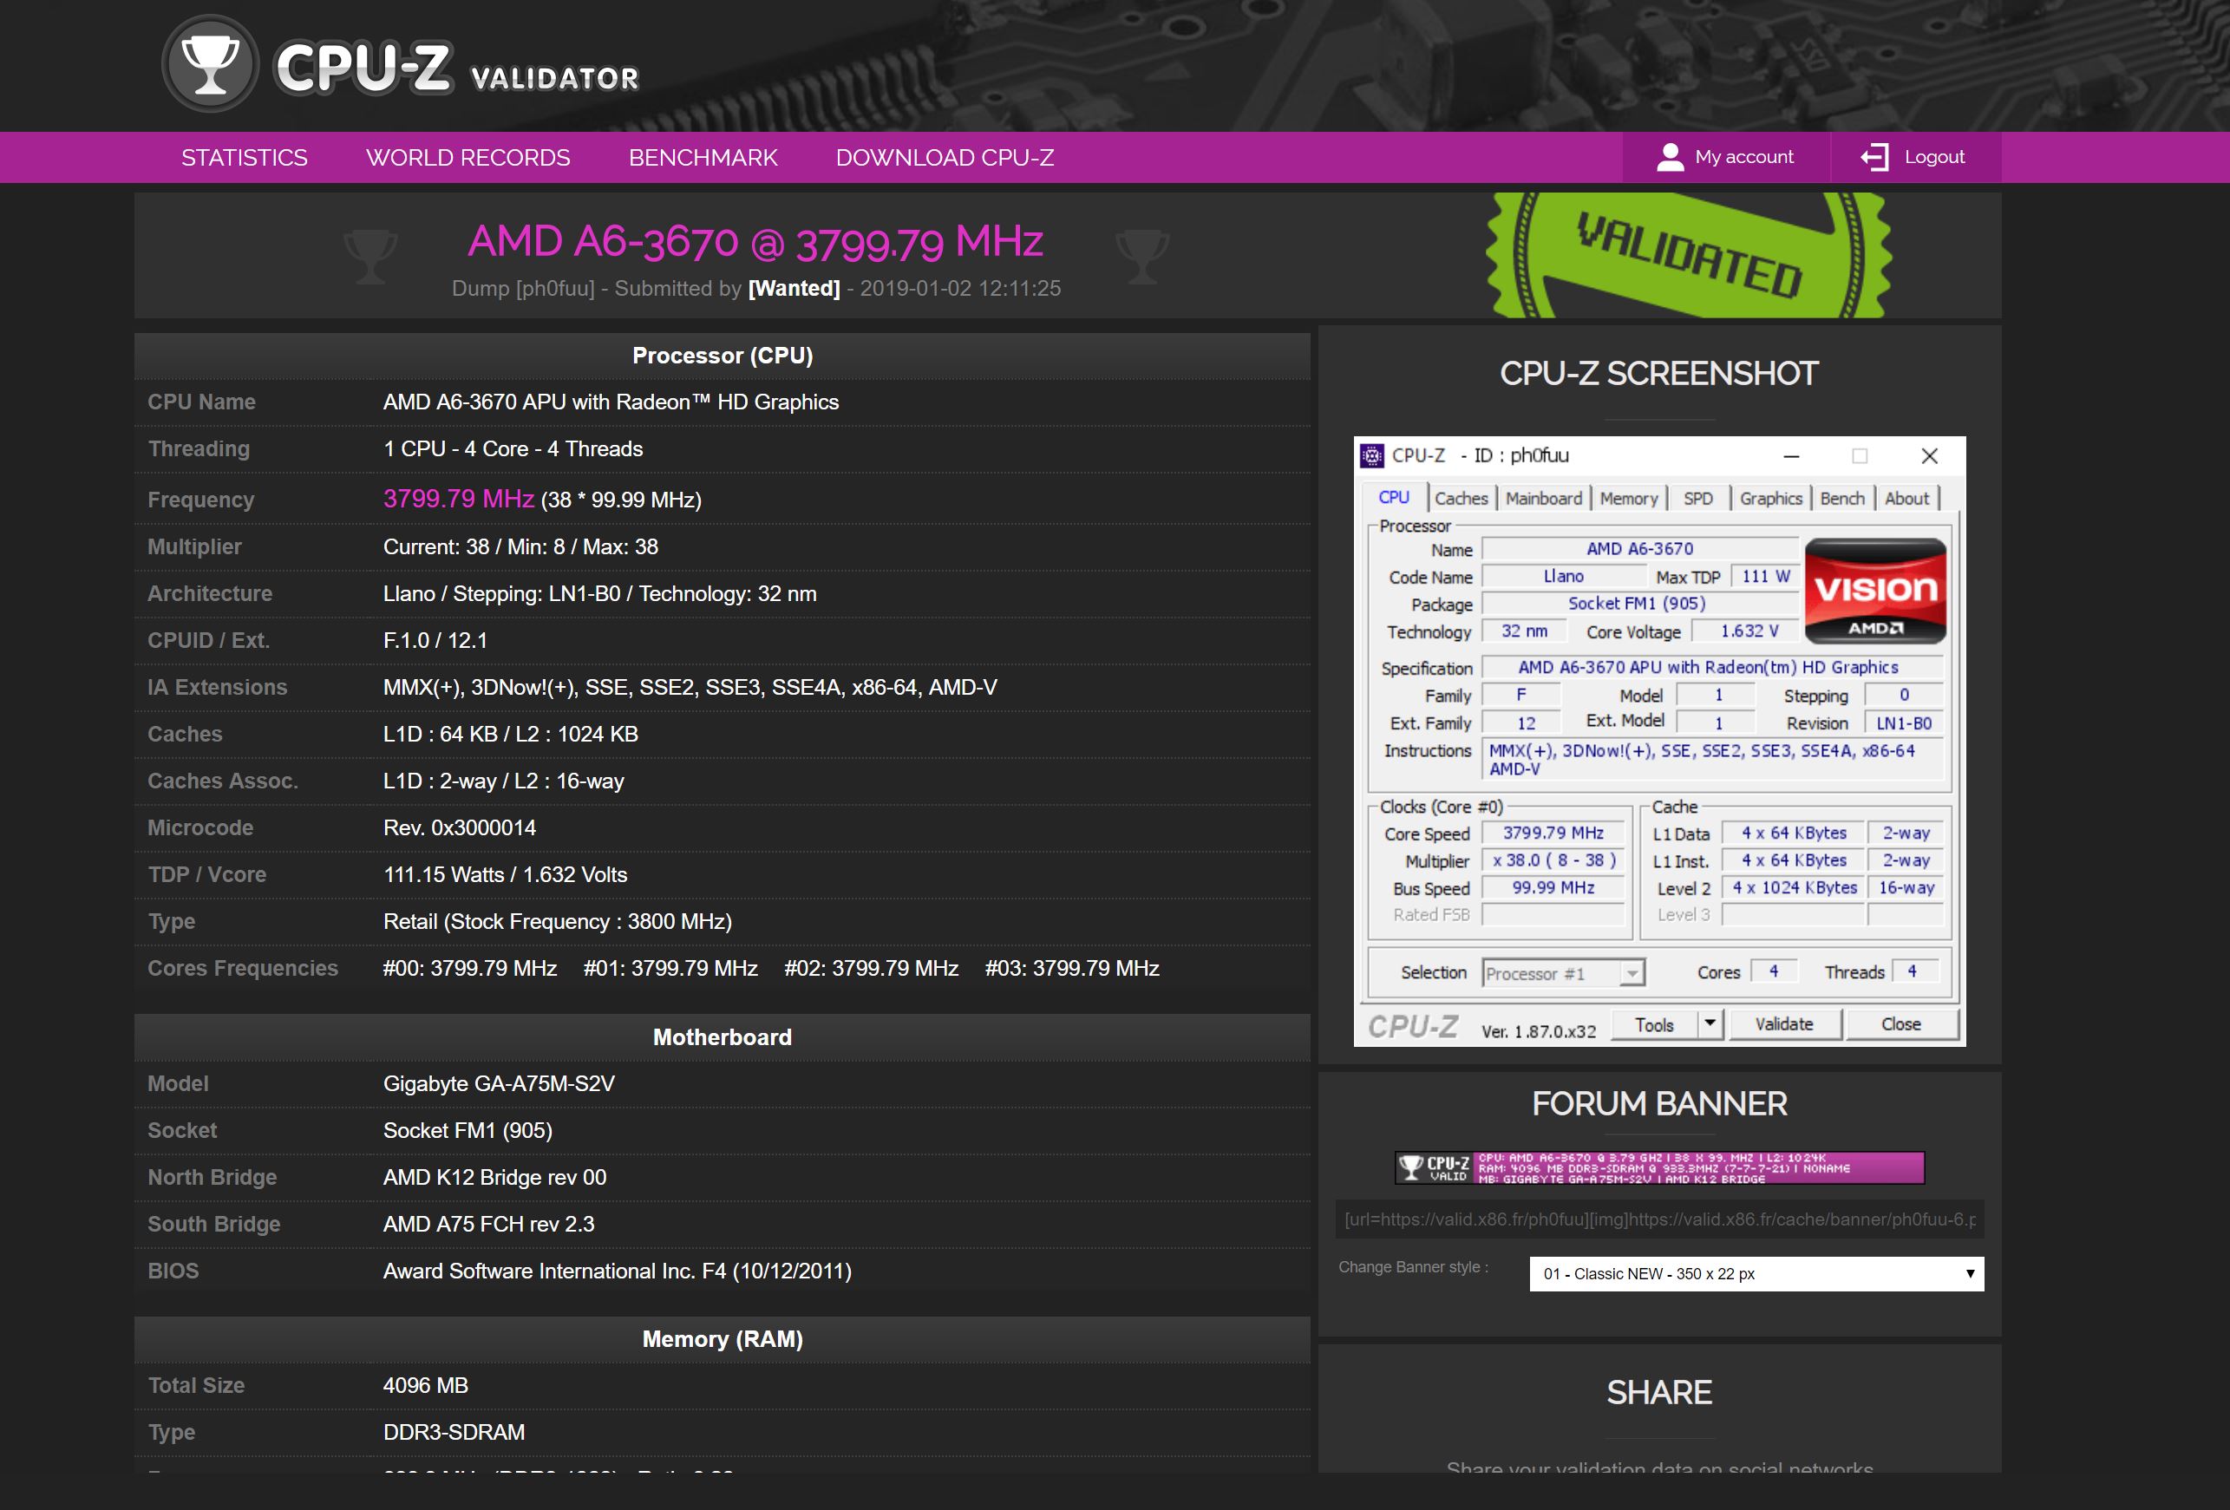Open the WORLD RECORDS page
Image resolution: width=2230 pixels, height=1510 pixels.
tap(468, 157)
